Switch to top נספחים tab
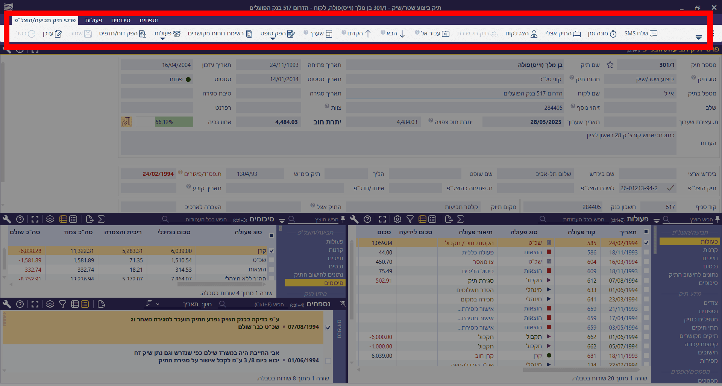Image resolution: width=722 pixels, height=386 pixels. 149,20
